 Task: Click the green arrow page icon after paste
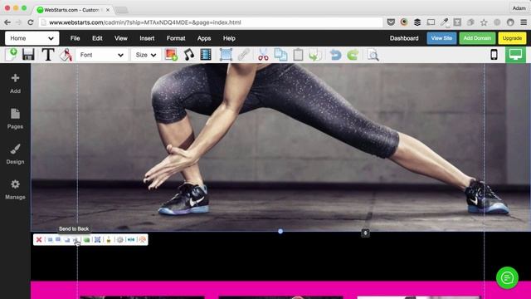[315, 55]
